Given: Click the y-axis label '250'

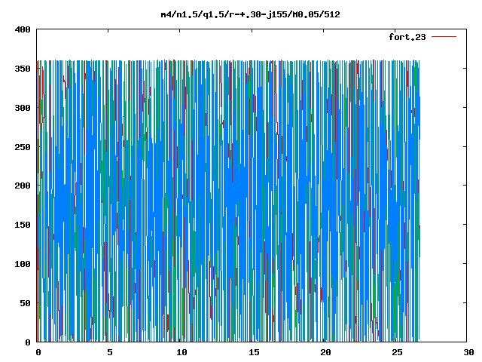Looking at the screenshot, I should (x=23, y=147).
